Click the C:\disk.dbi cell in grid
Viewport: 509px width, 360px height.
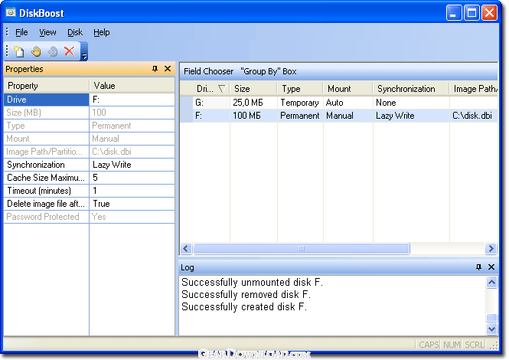point(472,116)
